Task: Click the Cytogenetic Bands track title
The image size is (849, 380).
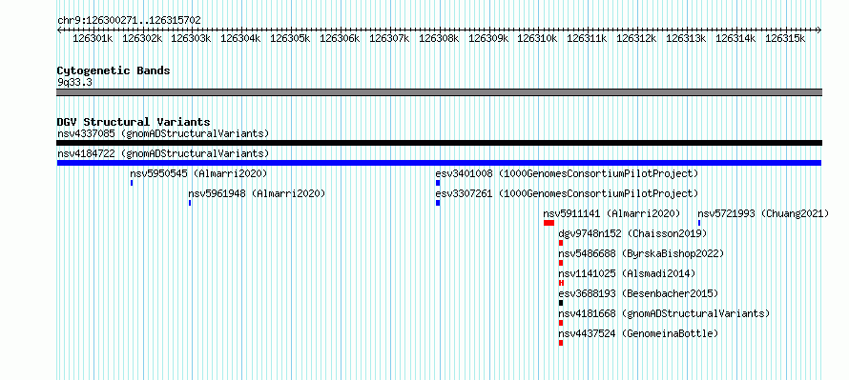Action: 114,70
